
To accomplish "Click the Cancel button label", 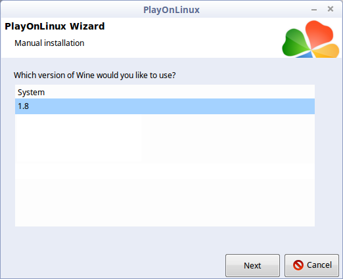I will tap(319, 265).
